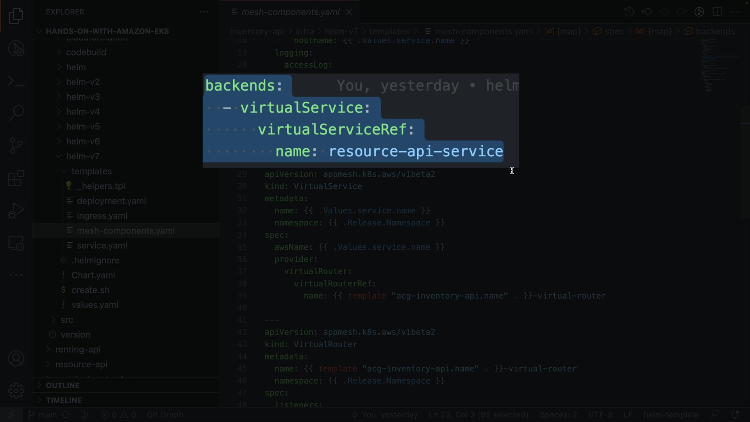The image size is (750, 422).
Task: Open the Remote Explorer icon
Action: click(x=16, y=243)
